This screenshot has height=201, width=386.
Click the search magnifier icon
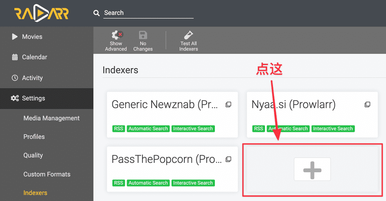tap(96, 13)
